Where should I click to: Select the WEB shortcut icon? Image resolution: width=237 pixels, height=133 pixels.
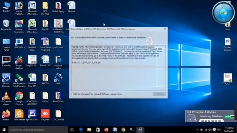coord(58,79)
